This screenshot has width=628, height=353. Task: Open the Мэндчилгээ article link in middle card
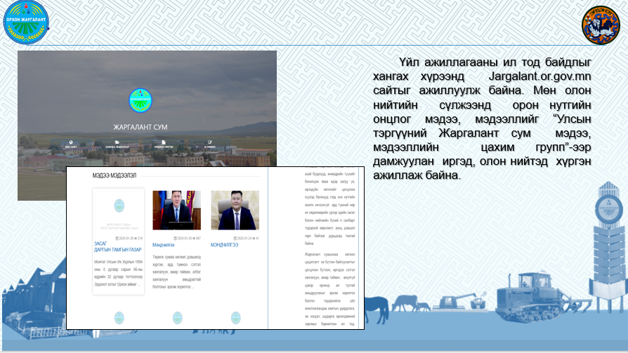(x=164, y=246)
